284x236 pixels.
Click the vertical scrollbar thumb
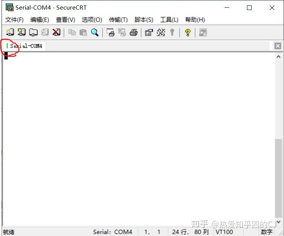click(278, 178)
